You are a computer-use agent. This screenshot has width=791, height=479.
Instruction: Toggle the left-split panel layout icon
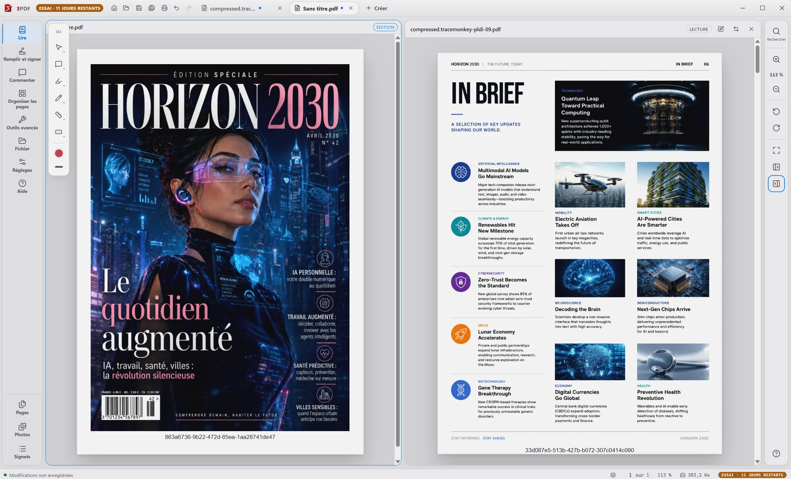click(x=776, y=184)
